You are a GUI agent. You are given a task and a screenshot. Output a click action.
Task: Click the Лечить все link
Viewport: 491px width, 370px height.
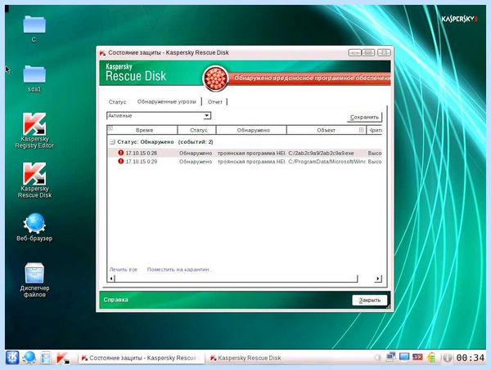[x=124, y=270]
